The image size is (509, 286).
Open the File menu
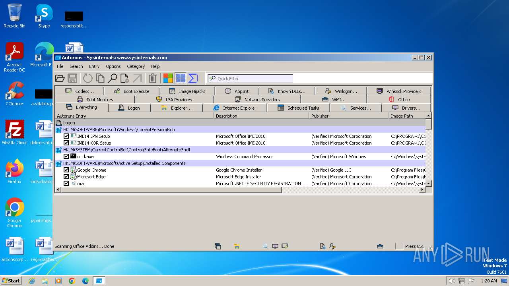(x=60, y=66)
